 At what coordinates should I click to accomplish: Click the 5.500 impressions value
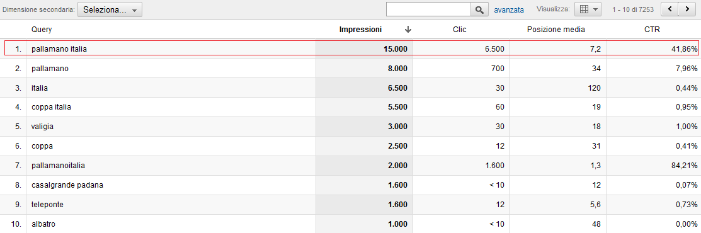pos(397,107)
